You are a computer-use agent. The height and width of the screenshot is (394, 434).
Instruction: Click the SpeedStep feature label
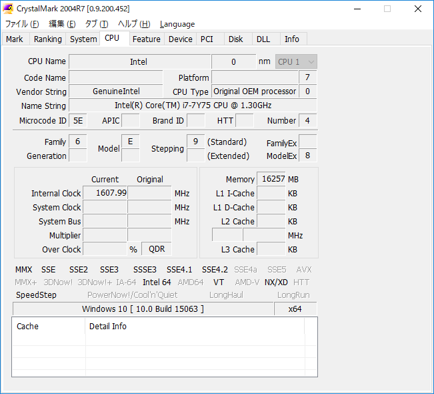point(36,295)
